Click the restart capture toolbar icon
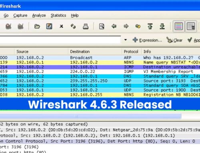The width and height of the screenshot is (200, 153). click(x=20, y=26)
